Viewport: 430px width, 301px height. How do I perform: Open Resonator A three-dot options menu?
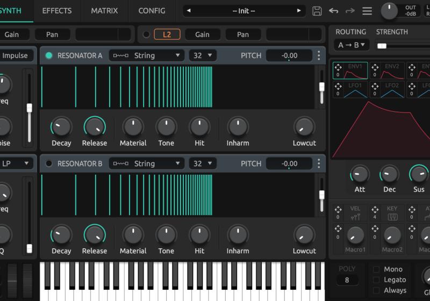tap(319, 55)
